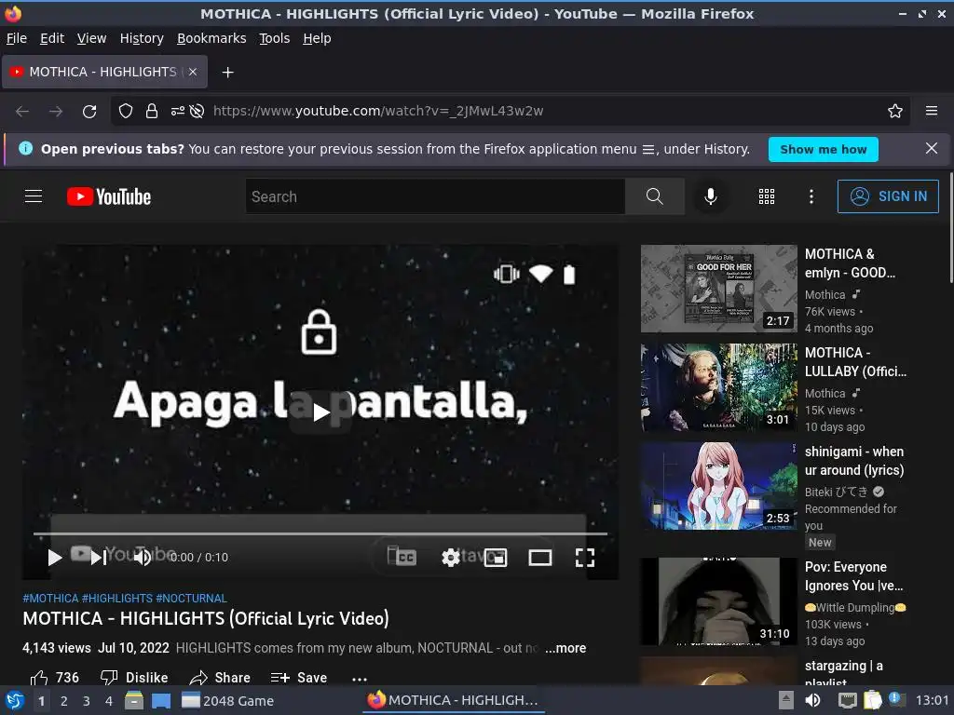Select the MOTHICA - HIGHLIGHTS browser tab
Image resolution: width=954 pixels, height=715 pixels.
pos(104,72)
